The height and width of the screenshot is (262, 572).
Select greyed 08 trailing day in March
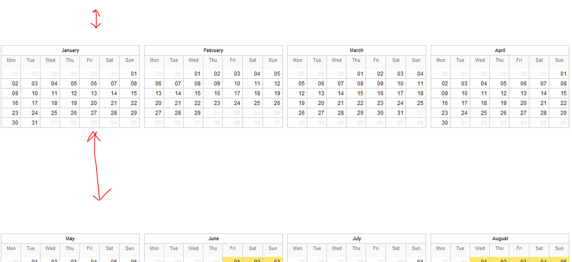coord(416,122)
